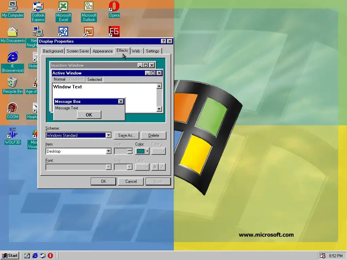347x260 pixels.
Task: Click the Delete scheme button
Action: pyautogui.click(x=154, y=135)
